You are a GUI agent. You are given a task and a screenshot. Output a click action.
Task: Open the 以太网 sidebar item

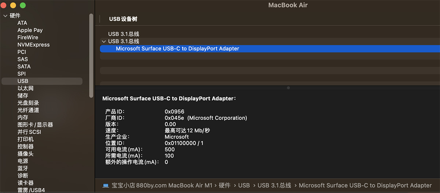26,88
